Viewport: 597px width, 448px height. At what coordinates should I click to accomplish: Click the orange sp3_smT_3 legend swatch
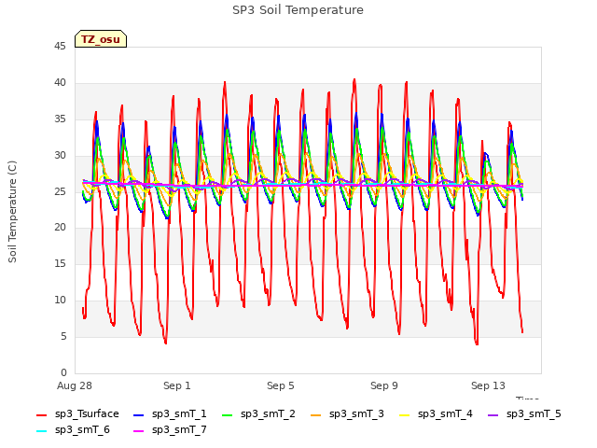coord(316,414)
